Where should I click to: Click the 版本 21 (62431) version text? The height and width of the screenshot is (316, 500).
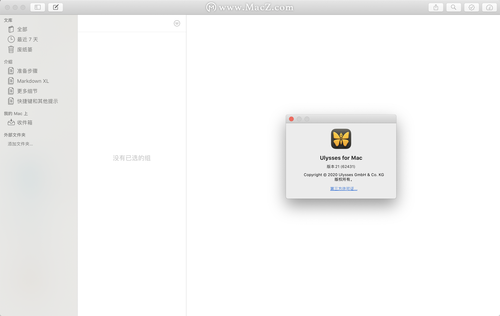[x=341, y=166]
